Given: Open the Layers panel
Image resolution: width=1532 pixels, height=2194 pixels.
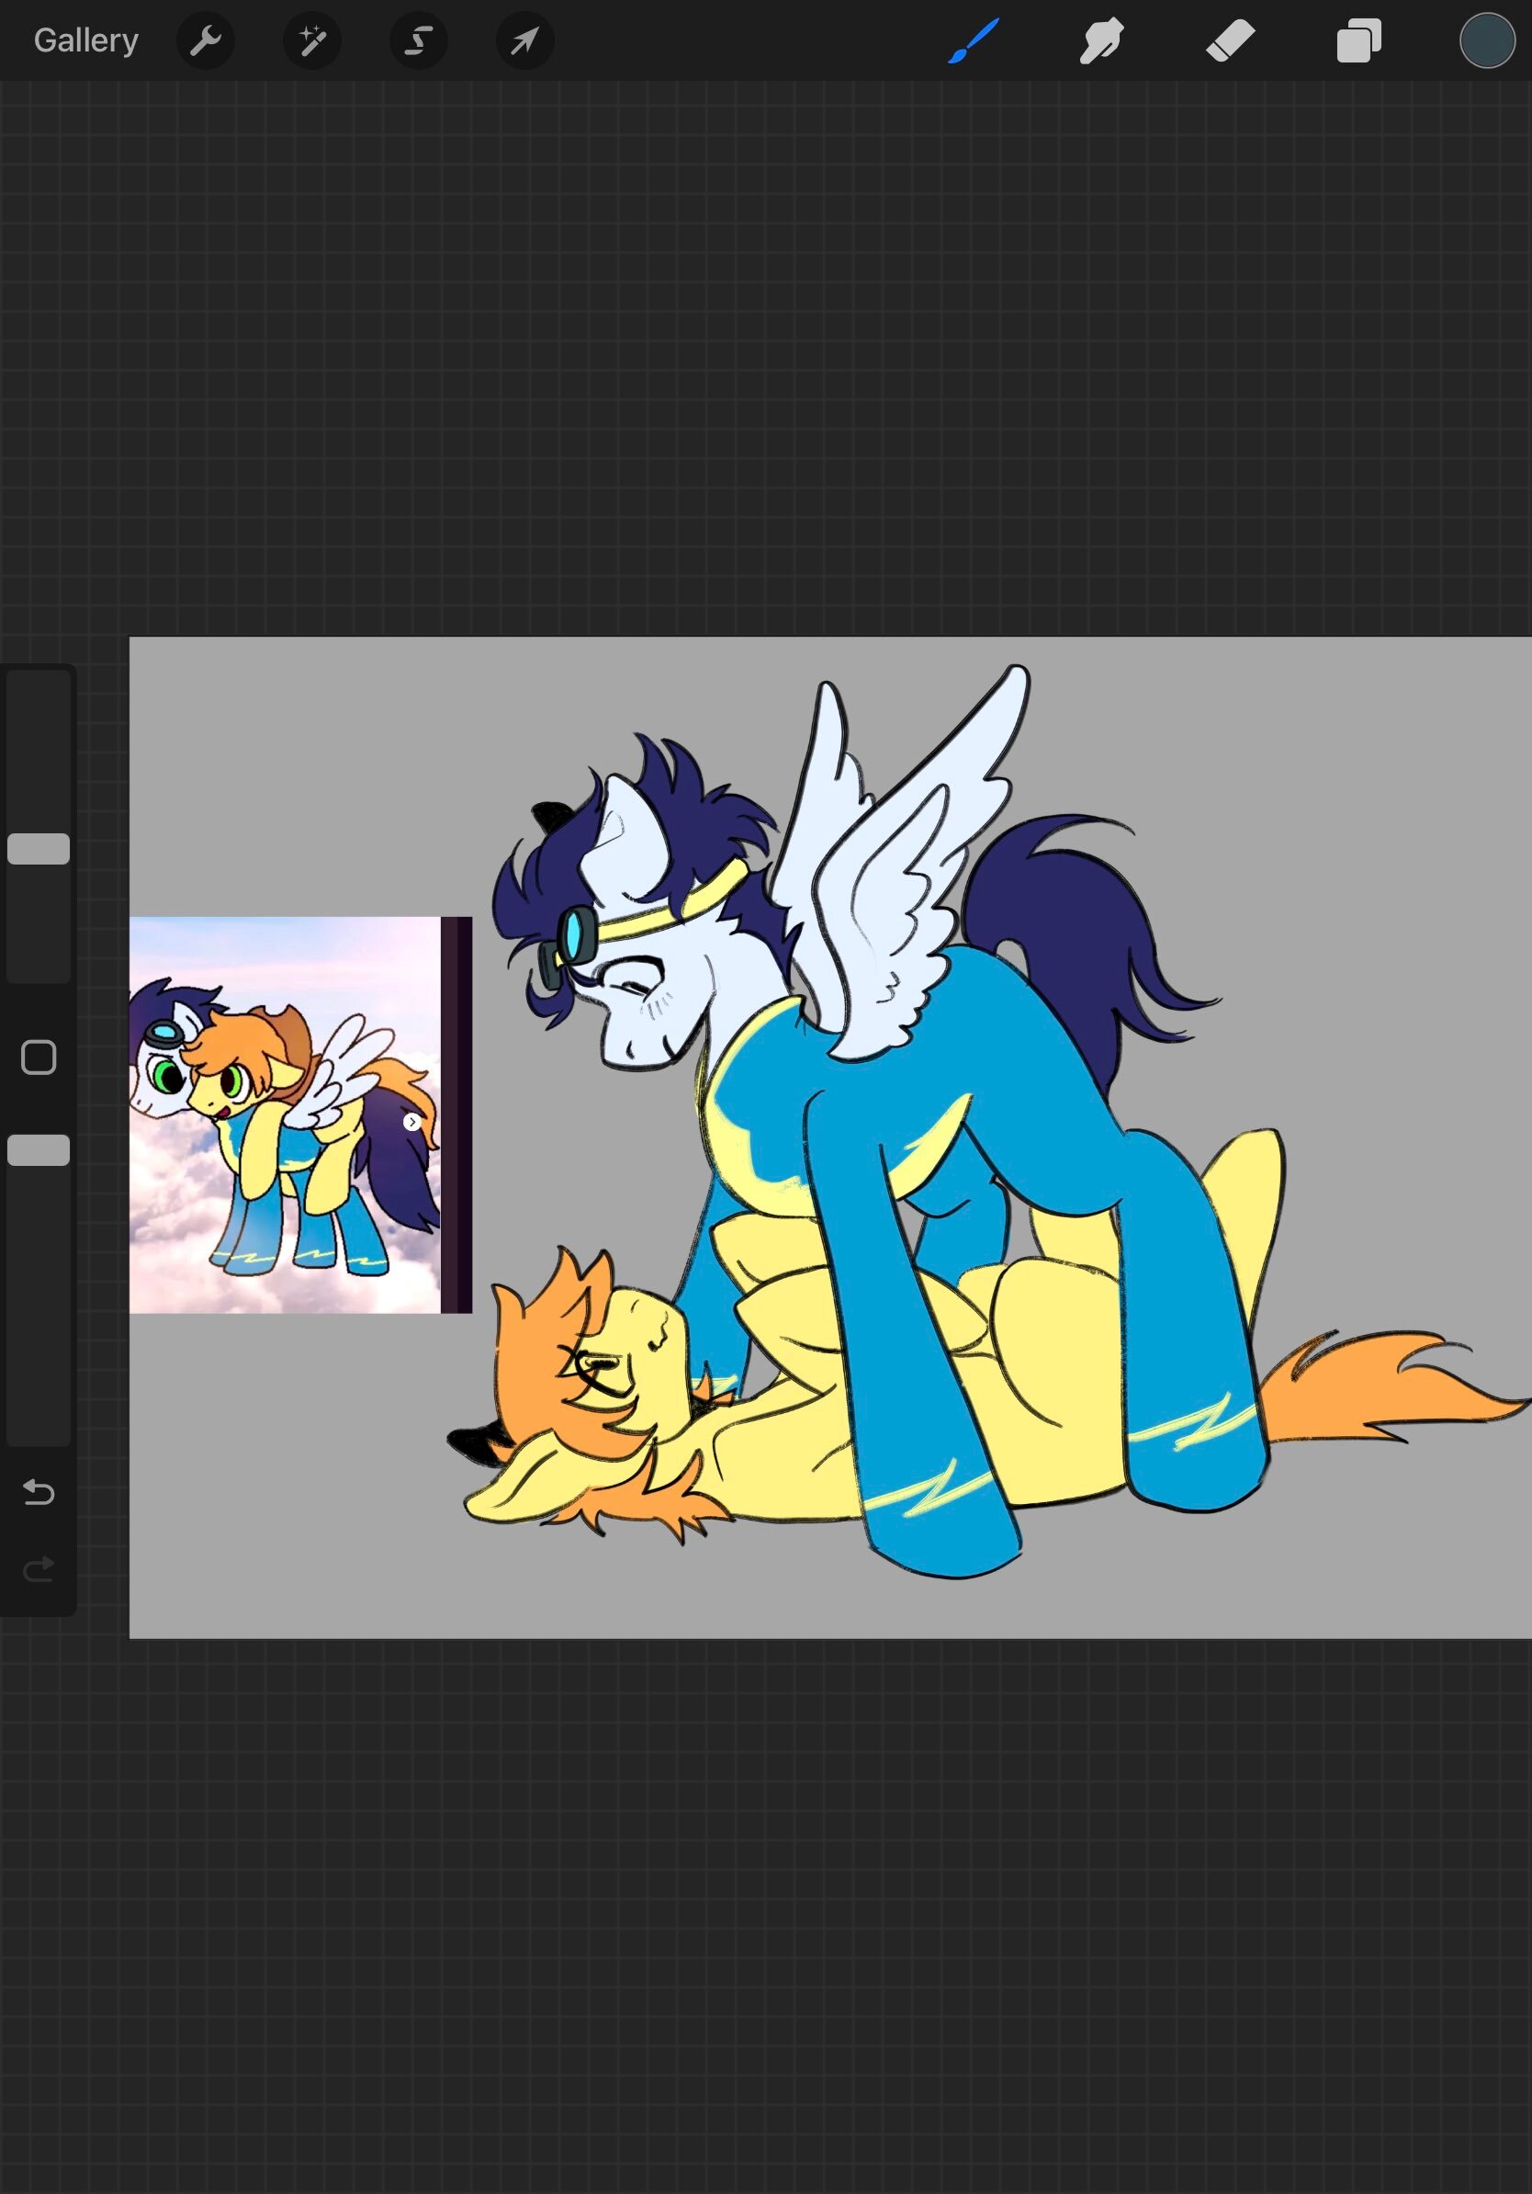Looking at the screenshot, I should [1359, 41].
